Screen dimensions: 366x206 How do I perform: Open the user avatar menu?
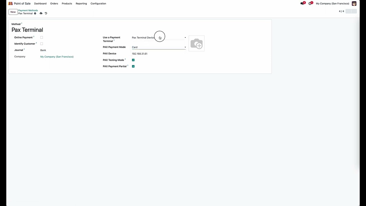(x=354, y=3)
